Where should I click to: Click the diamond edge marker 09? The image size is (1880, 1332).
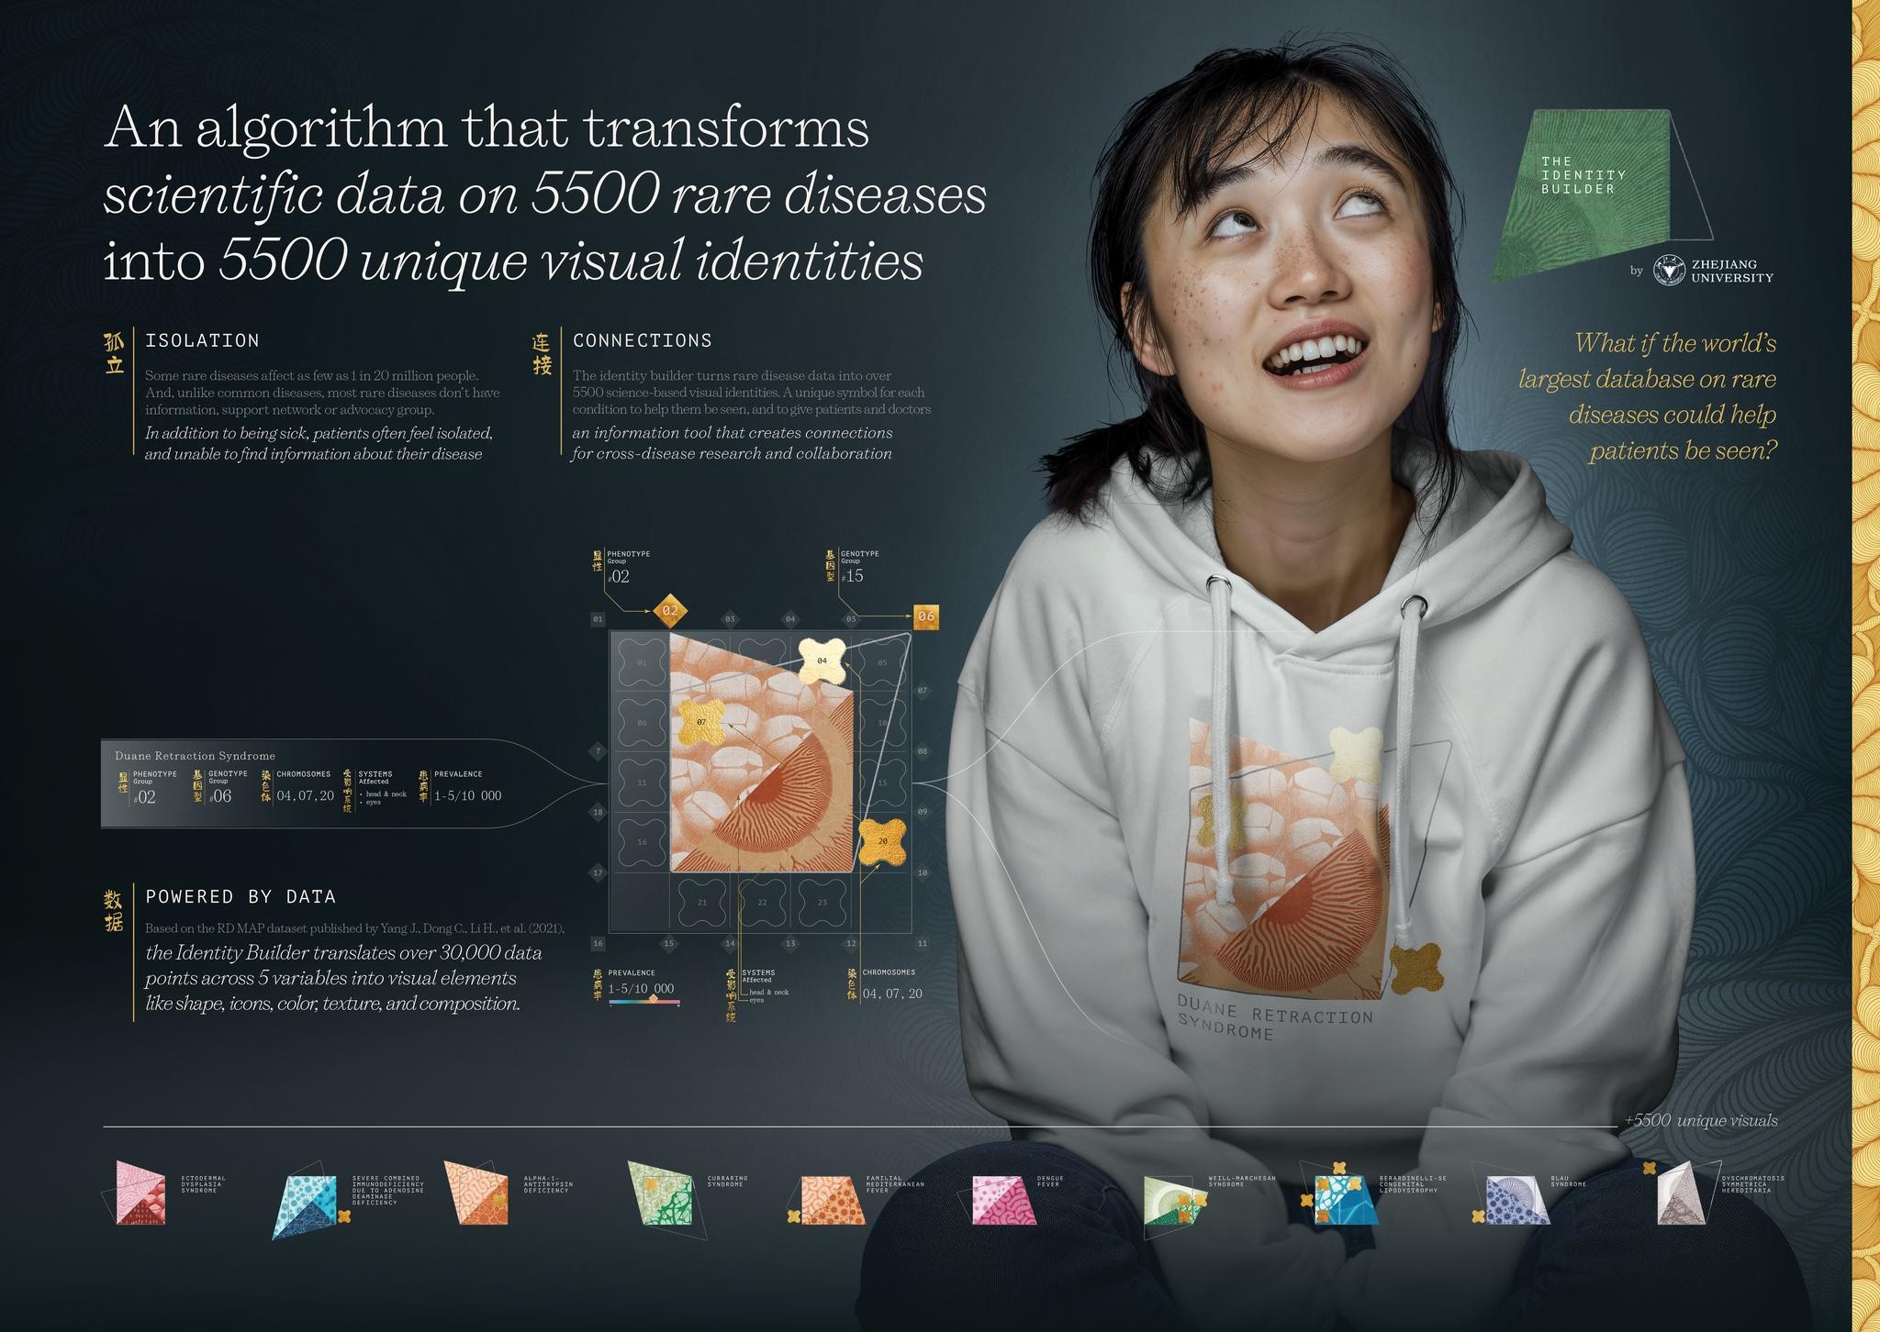click(923, 812)
